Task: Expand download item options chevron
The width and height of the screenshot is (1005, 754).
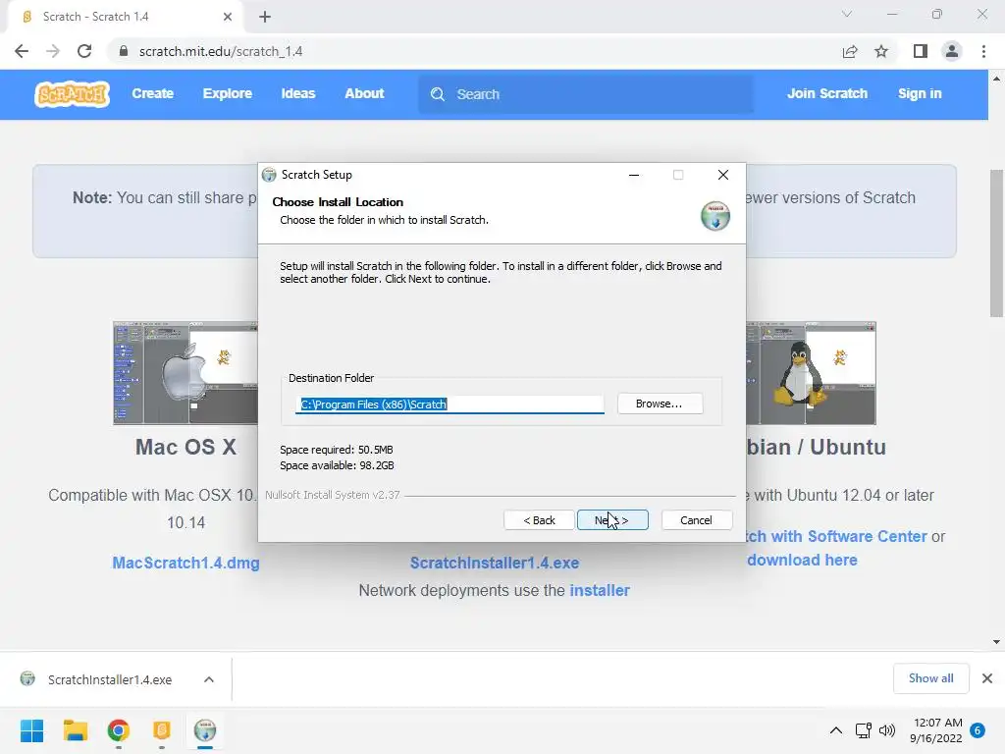Action: (x=209, y=679)
